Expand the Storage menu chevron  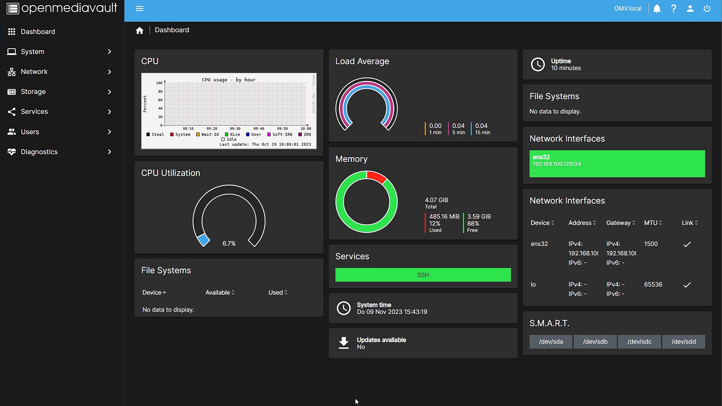109,92
